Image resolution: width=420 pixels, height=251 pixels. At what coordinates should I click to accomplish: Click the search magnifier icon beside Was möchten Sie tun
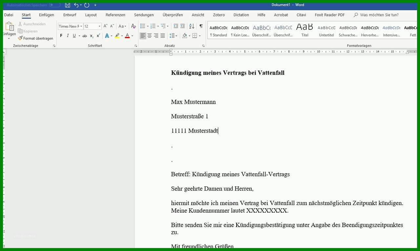[x=356, y=15]
